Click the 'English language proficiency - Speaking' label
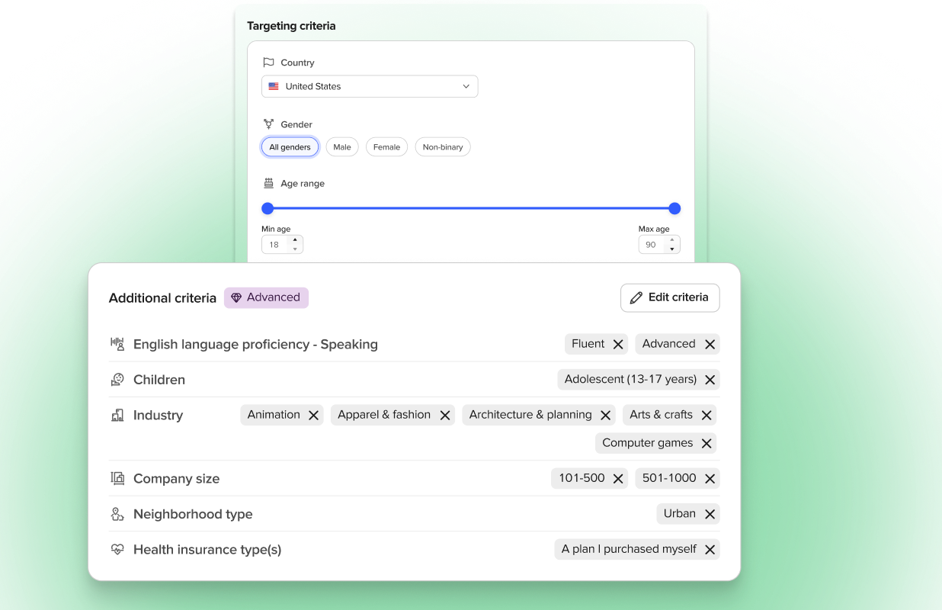This screenshot has width=942, height=610. tap(255, 345)
